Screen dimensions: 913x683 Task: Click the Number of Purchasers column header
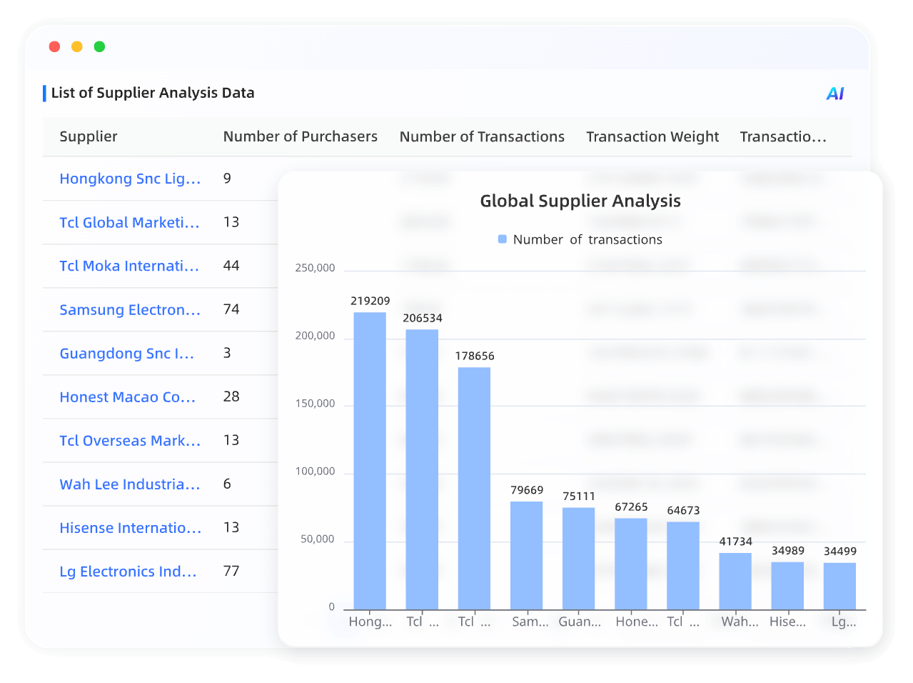click(301, 136)
